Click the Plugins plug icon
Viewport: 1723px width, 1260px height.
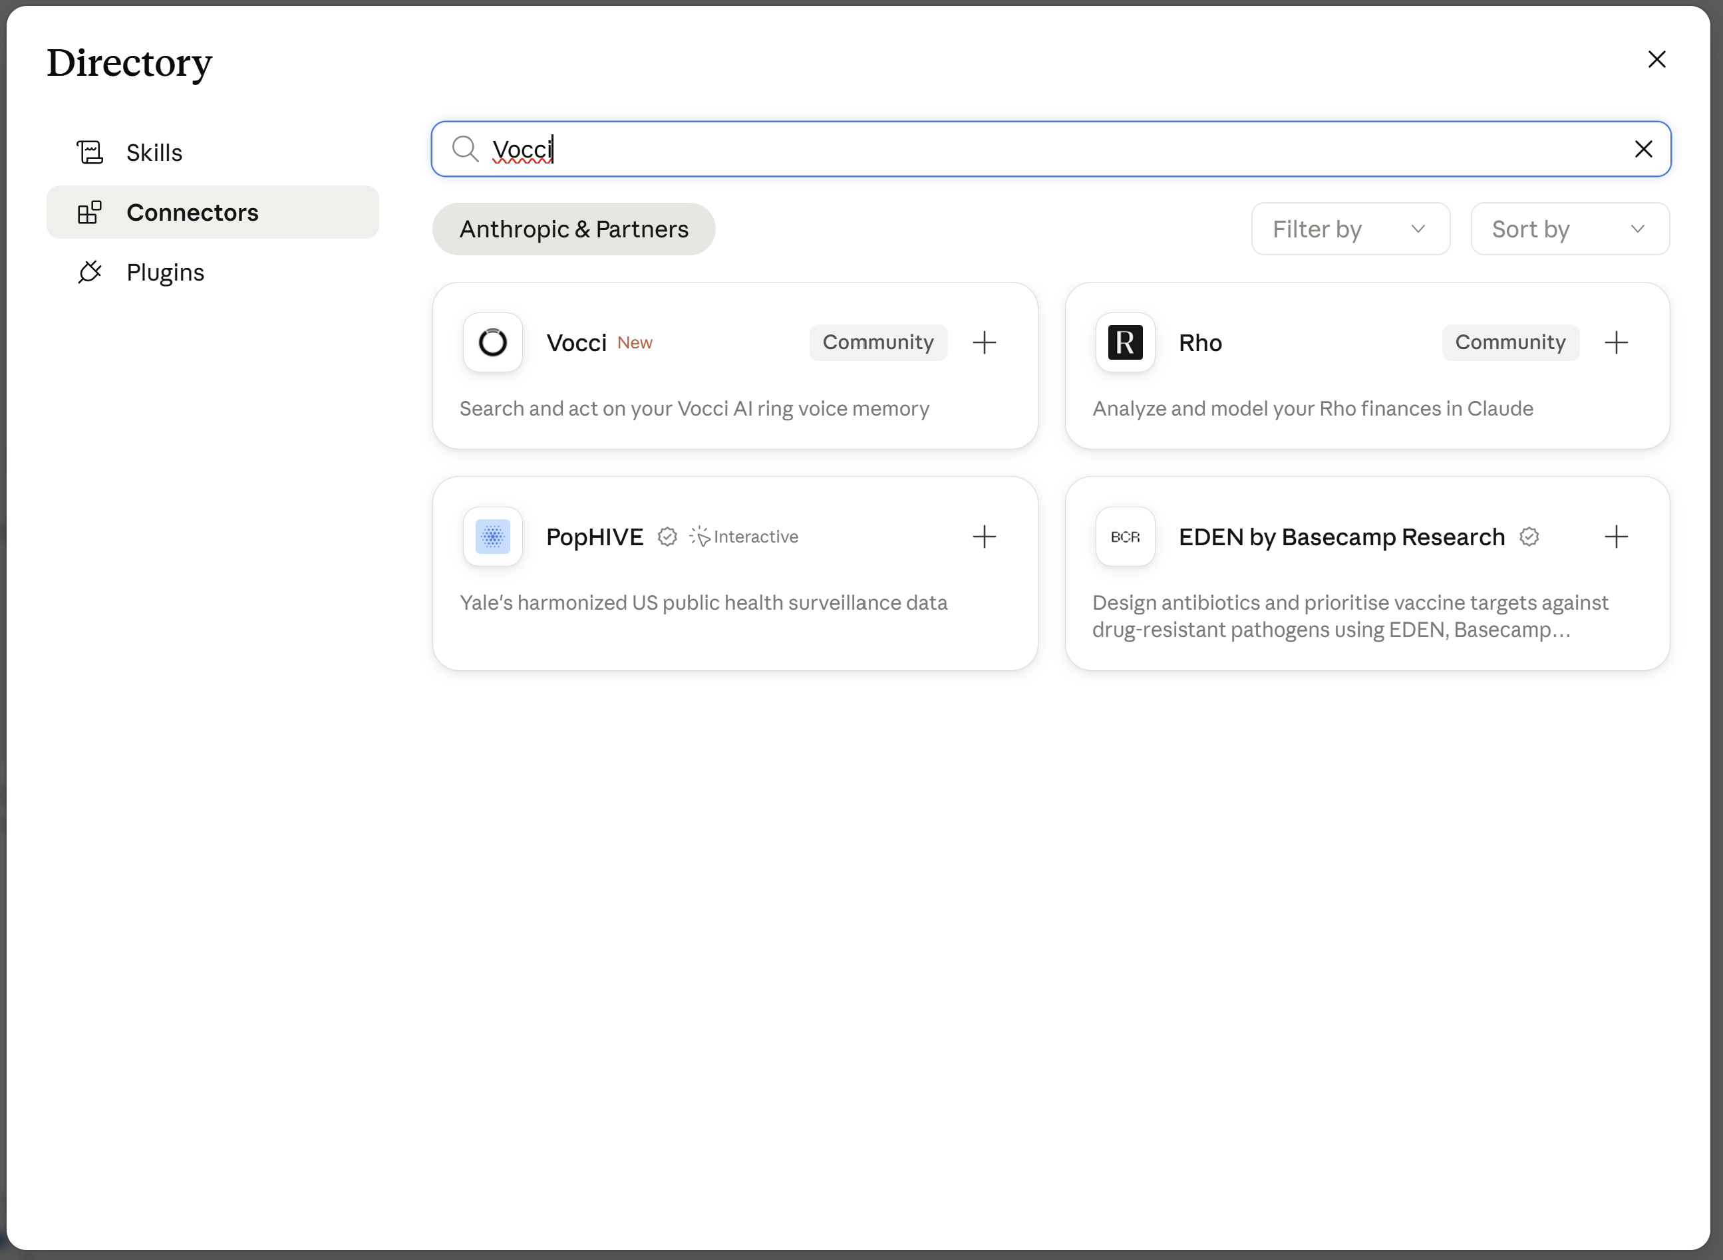coord(90,273)
